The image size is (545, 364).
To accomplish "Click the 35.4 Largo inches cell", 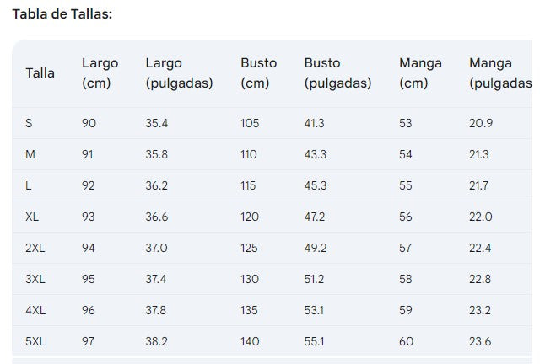I will coord(157,123).
